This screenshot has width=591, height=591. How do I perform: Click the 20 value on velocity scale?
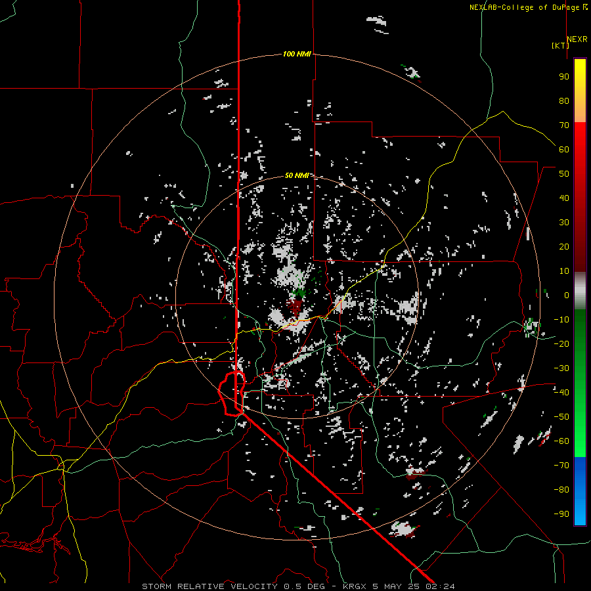[x=564, y=247]
